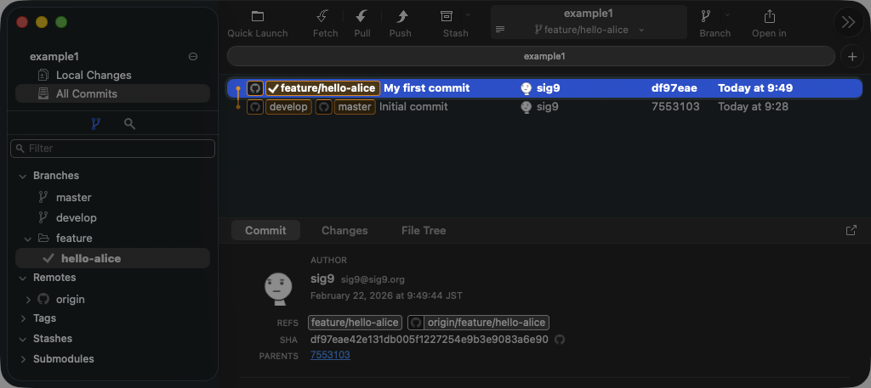
Task: Push commits with the Push icon
Action: pos(401,16)
